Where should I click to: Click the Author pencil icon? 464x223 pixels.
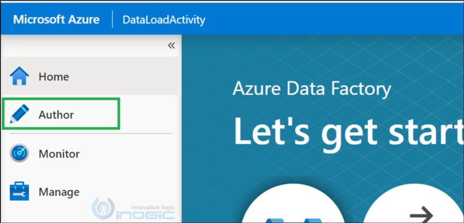tap(19, 114)
